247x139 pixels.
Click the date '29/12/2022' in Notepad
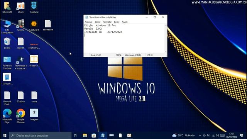click(115, 32)
